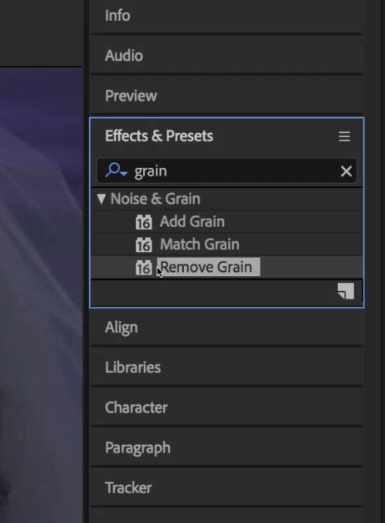Open the Character panel
Viewport: 385px width, 523px height.
tap(227, 407)
